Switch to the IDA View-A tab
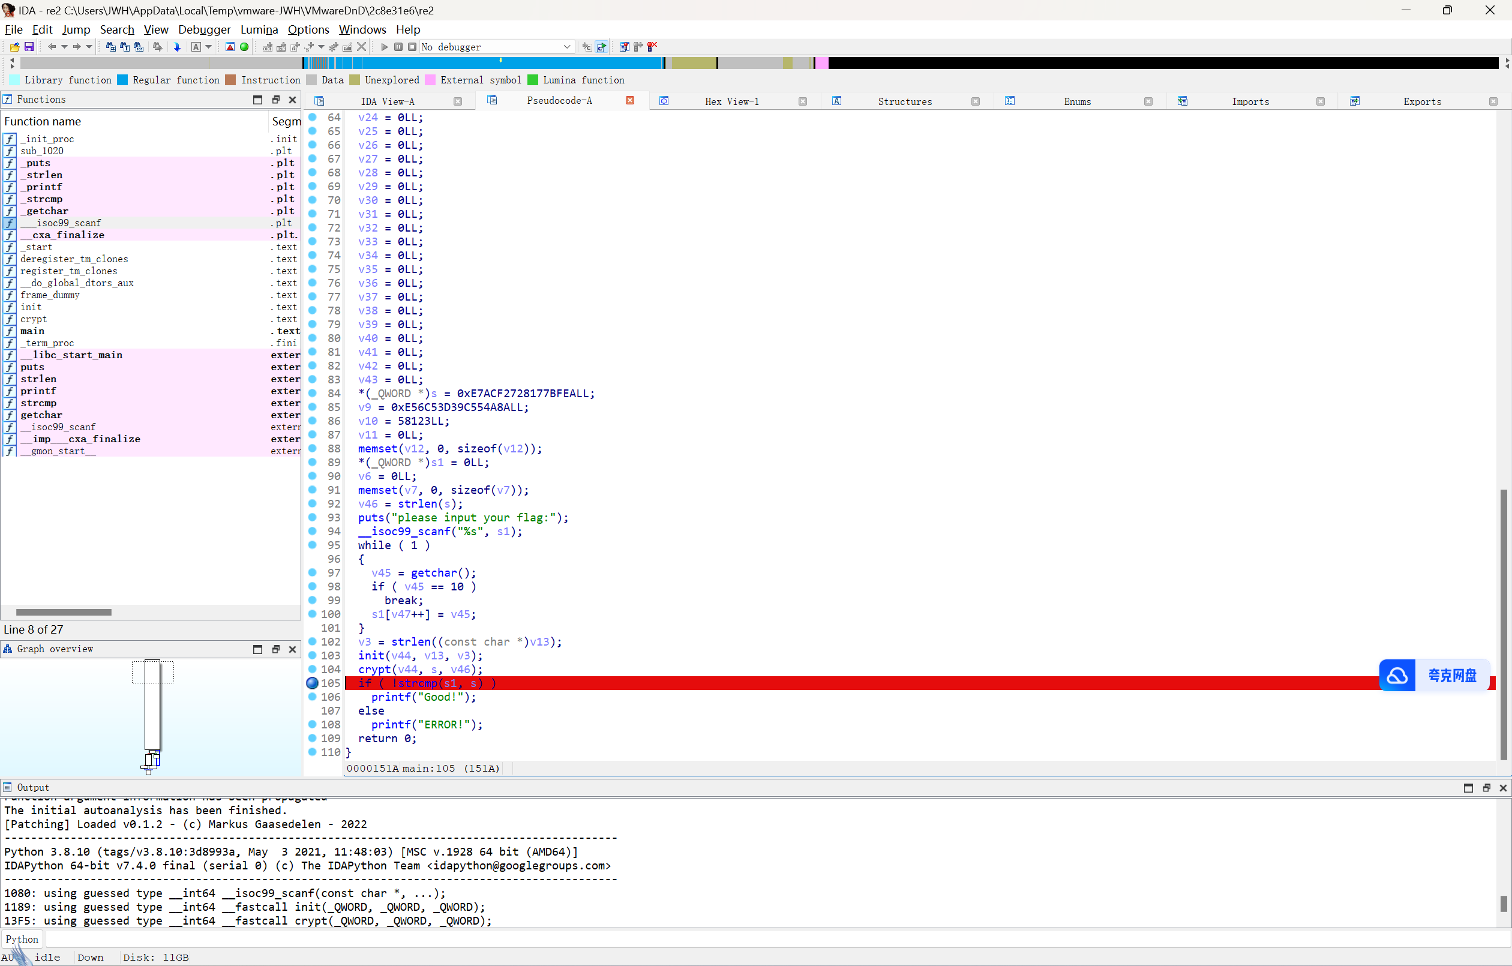Image resolution: width=1512 pixels, height=966 pixels. click(x=388, y=102)
